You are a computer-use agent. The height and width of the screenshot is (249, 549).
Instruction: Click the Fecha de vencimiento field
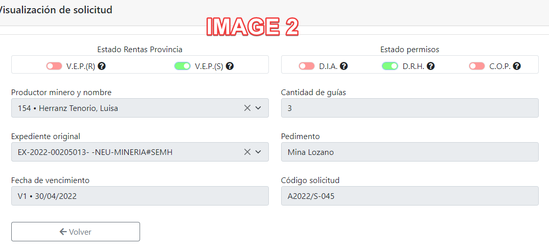(x=140, y=196)
